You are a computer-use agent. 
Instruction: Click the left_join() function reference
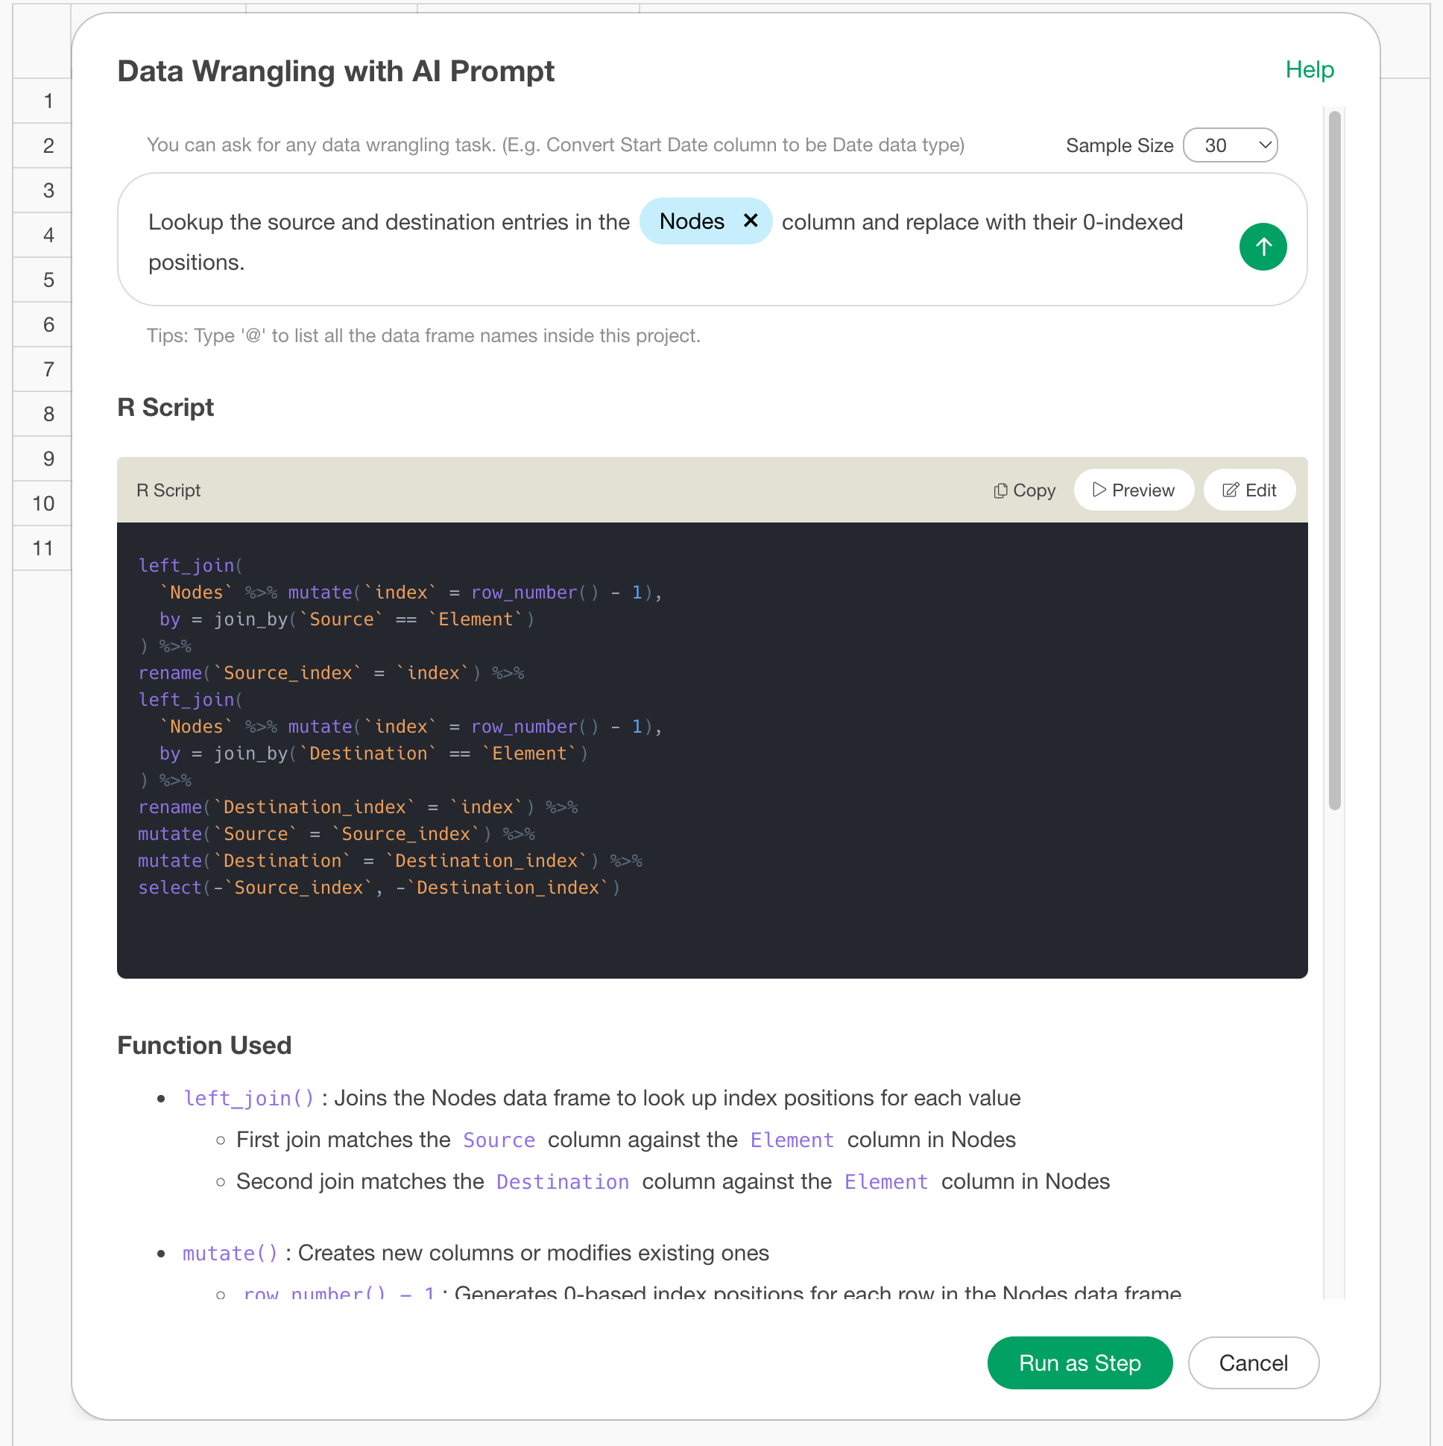[x=248, y=1098]
